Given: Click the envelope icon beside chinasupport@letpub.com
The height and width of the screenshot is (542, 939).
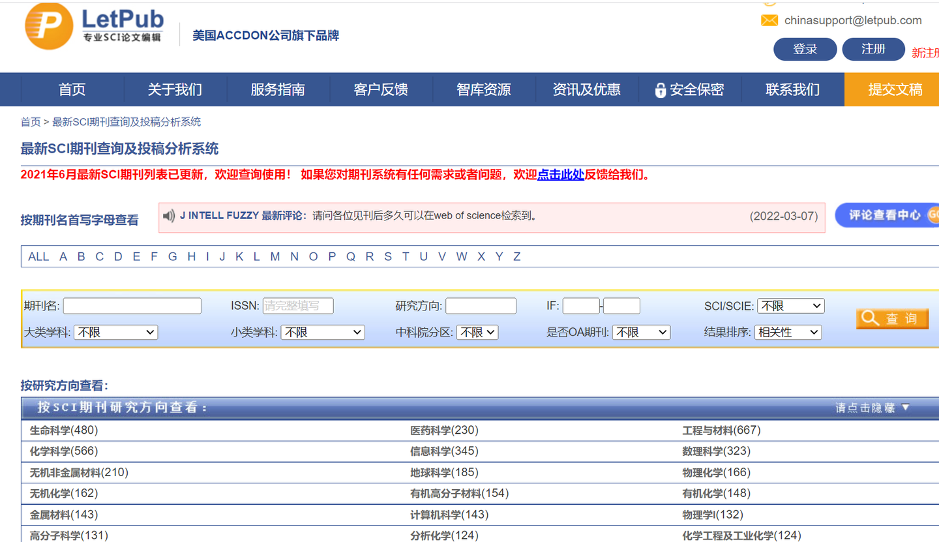Looking at the screenshot, I should [769, 20].
